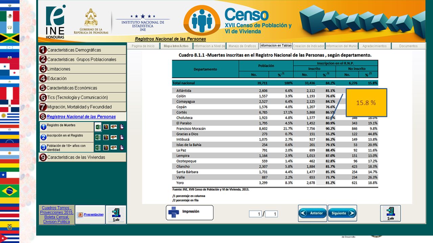This screenshot has height=243, width=433.
Task: Switch to Informacion a Nivel de tab
Action: pyautogui.click(x=209, y=46)
